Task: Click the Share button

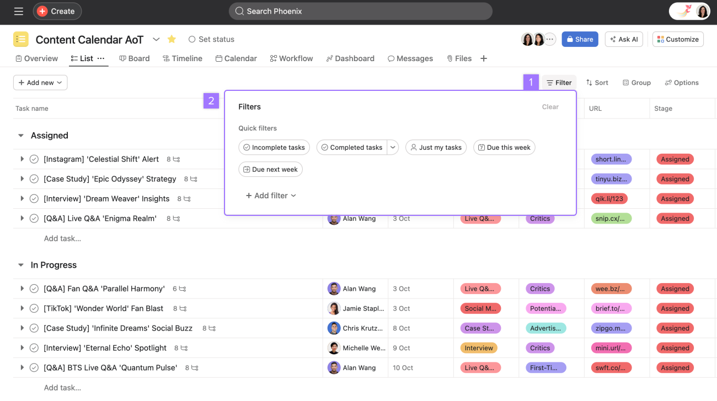Action: pos(580,39)
